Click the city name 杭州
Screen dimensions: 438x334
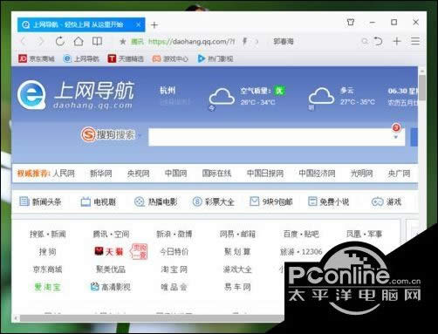click(168, 91)
